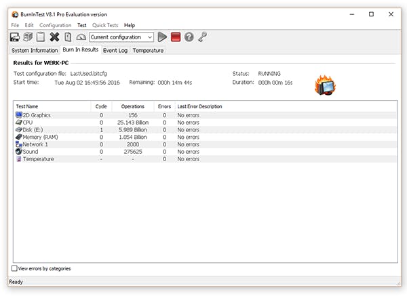Viewport: 407px width, 296px height.
Task: Select the Sound test name
Action: click(x=31, y=151)
